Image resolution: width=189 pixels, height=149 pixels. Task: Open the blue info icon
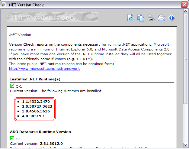pyautogui.click(x=171, y=18)
